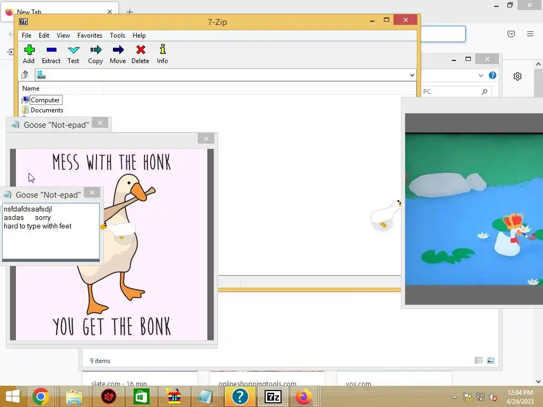Go up one folder level in 7-Zip
Image resolution: width=543 pixels, height=407 pixels.
25,74
